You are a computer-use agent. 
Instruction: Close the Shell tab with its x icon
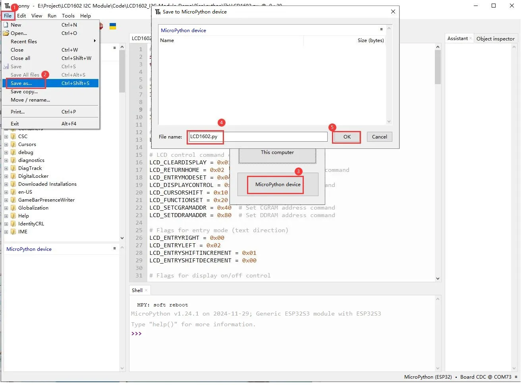[146, 291]
